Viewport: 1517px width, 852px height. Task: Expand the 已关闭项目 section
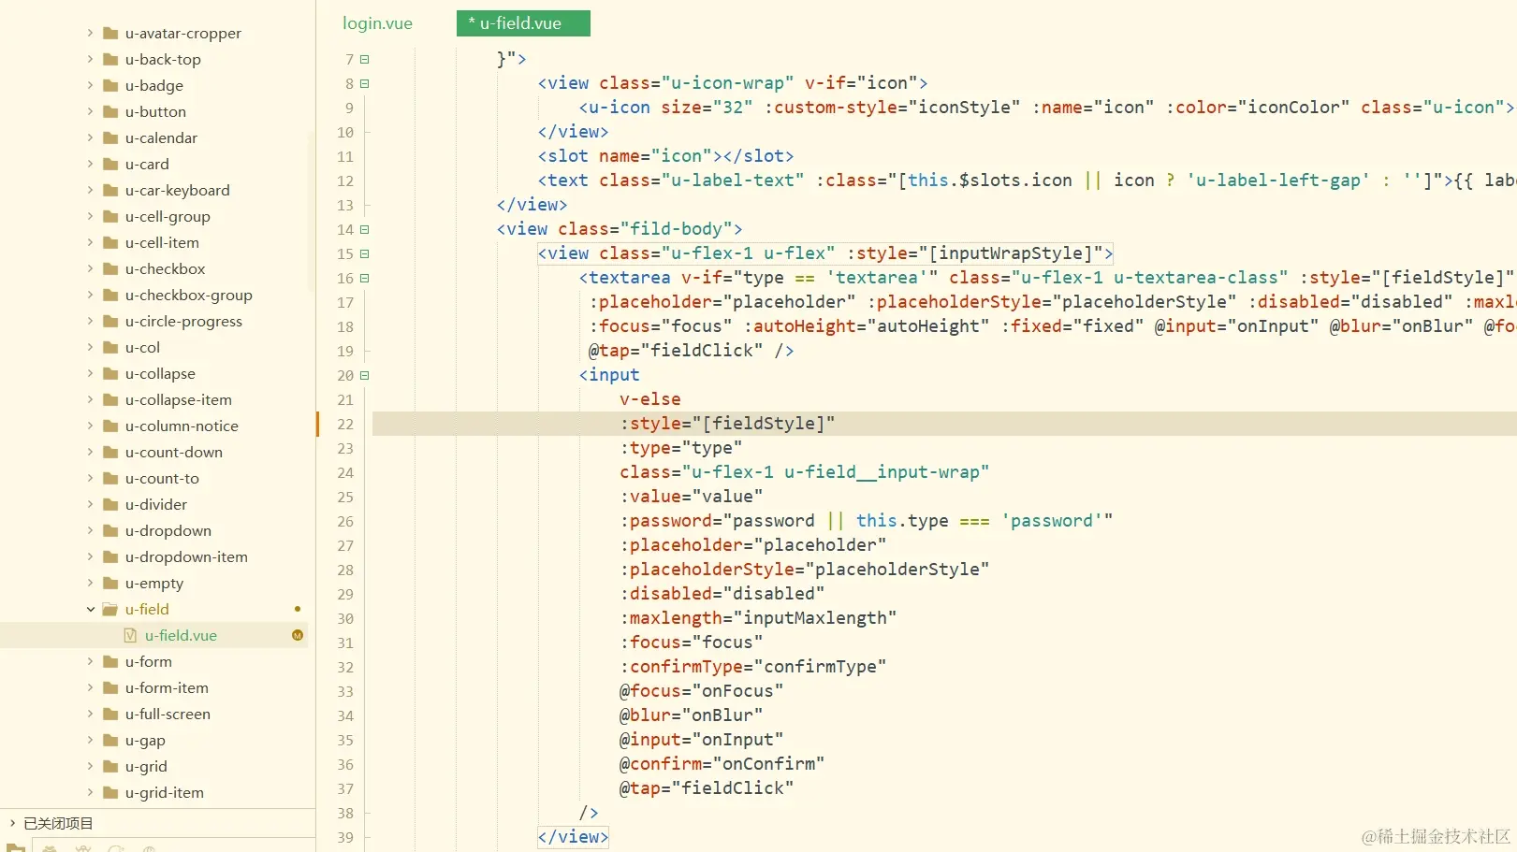pyautogui.click(x=12, y=824)
